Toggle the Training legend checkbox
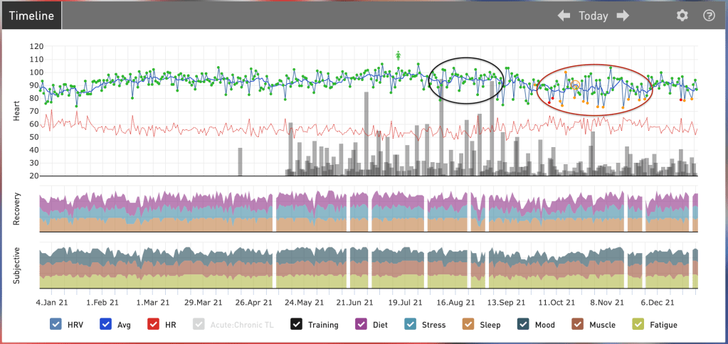This screenshot has height=344, width=728. (x=296, y=325)
